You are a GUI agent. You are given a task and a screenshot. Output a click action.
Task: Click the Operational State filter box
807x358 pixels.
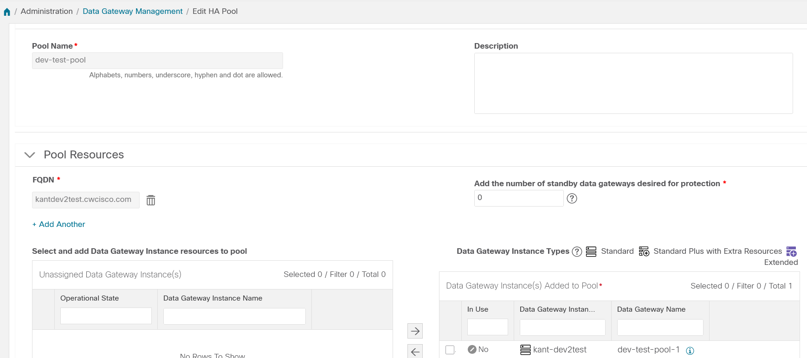106,316
